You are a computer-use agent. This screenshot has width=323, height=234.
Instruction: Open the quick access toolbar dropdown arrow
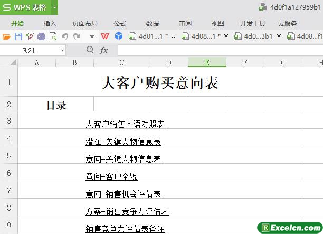pyautogui.click(x=92, y=36)
